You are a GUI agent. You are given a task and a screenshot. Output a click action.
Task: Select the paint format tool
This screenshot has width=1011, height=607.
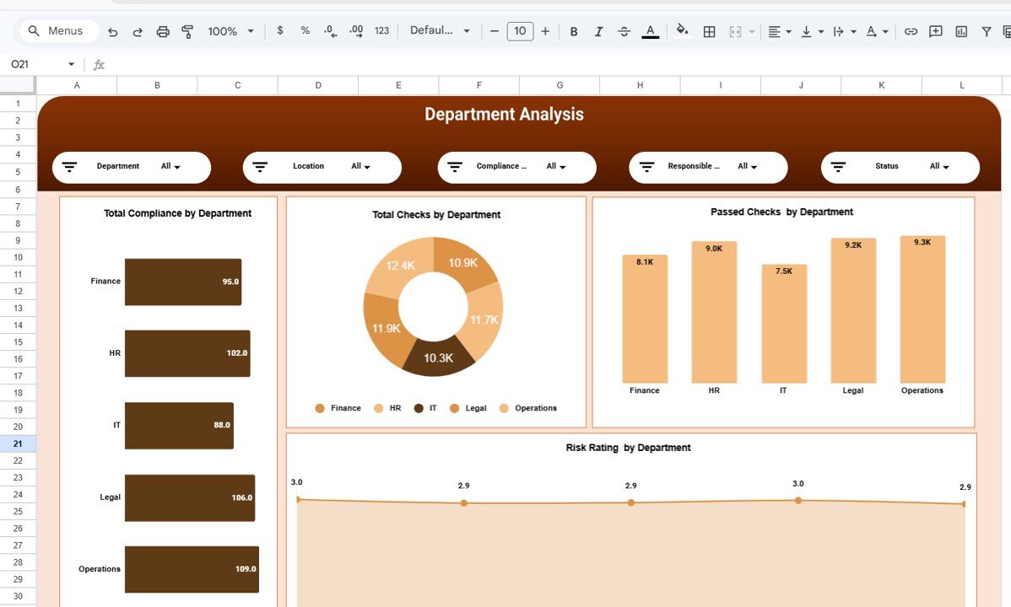pos(187,30)
